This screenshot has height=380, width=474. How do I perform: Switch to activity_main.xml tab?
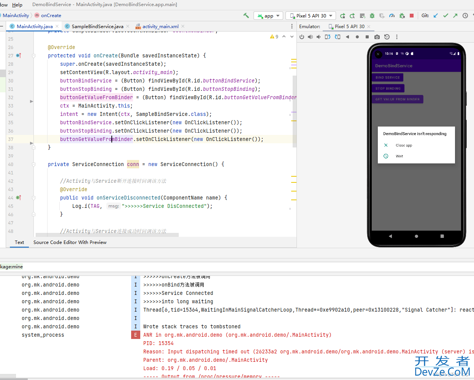(160, 26)
